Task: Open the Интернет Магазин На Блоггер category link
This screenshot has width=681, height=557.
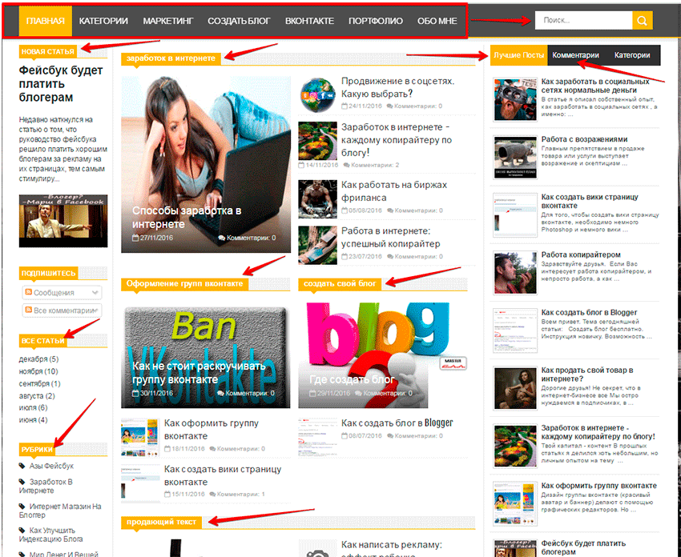Action: click(60, 511)
